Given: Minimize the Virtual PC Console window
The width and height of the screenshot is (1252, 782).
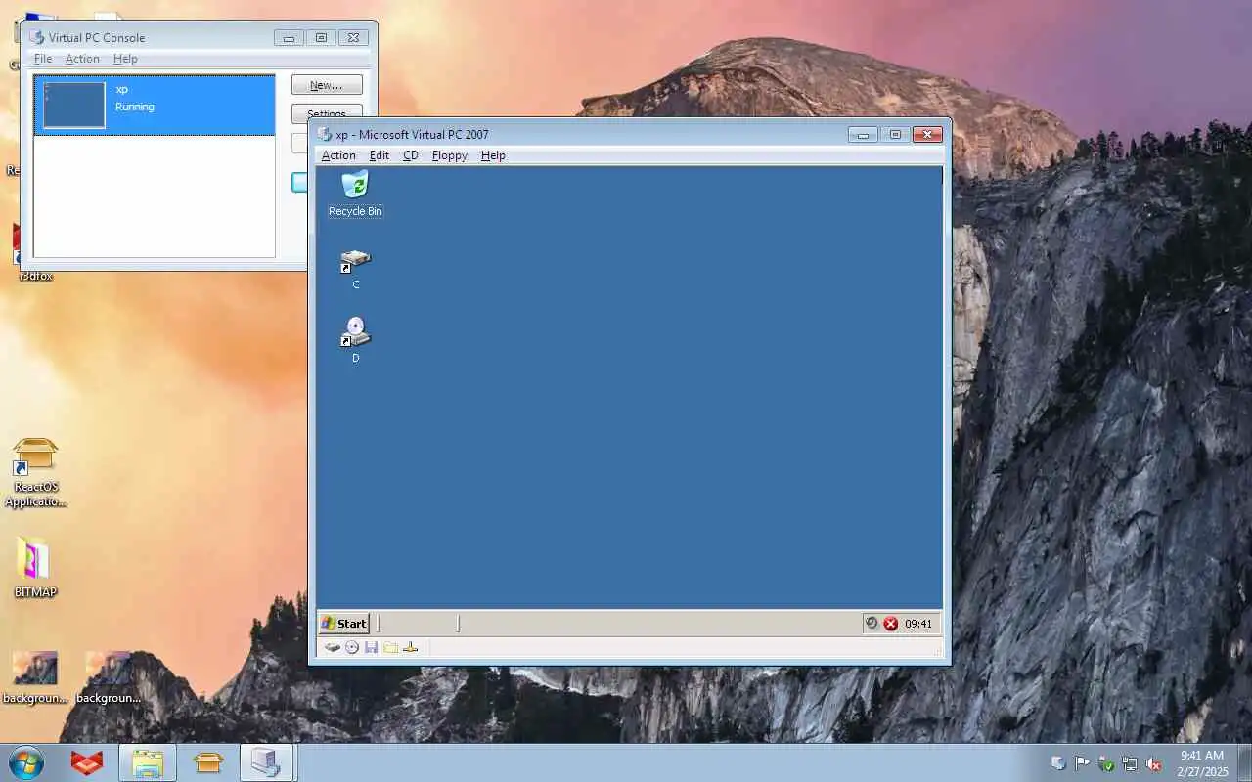Looking at the screenshot, I should coord(289,38).
